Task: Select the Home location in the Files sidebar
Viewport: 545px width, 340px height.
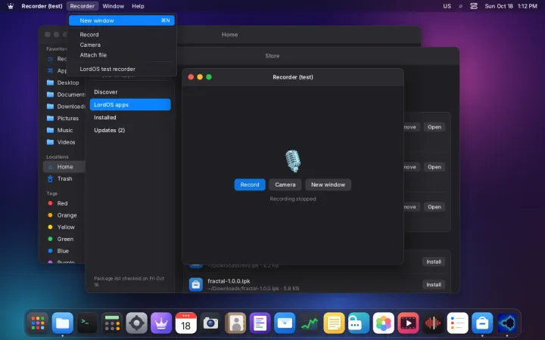Action: [64, 167]
